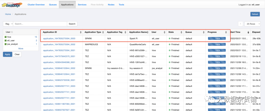The width and height of the screenshot is (265, 111).
Task: Click the User filter panel header
Action: point(21,32)
